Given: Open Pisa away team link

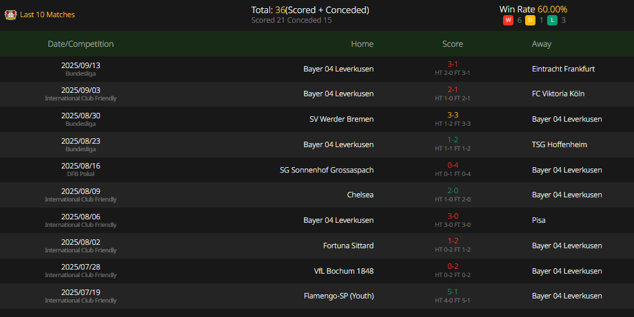Looking at the screenshot, I should point(540,220).
